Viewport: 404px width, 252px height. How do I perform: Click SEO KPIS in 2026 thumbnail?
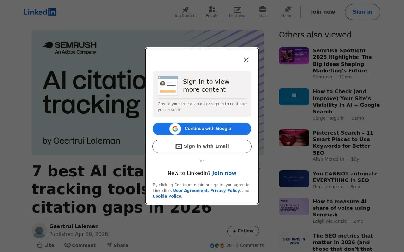click(x=294, y=241)
